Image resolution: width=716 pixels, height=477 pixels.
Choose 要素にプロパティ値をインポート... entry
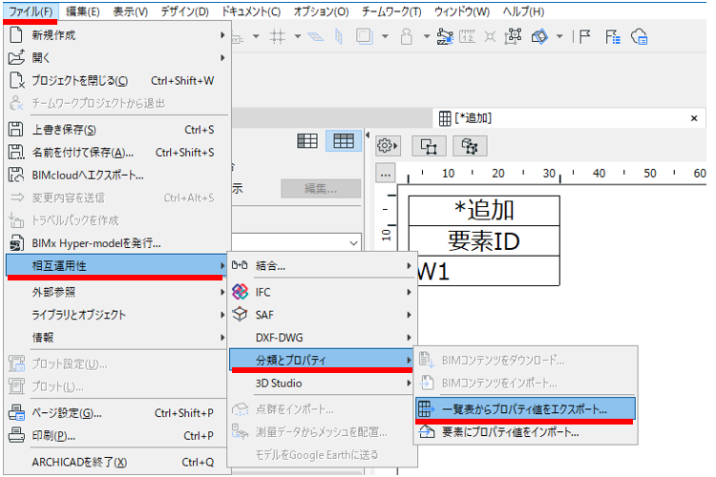(x=525, y=432)
